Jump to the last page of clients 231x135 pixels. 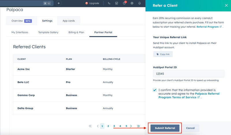[x=138, y=126]
